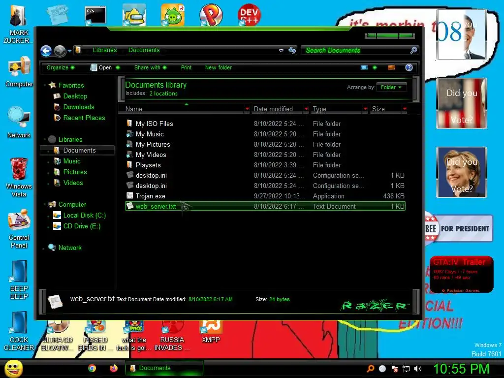The width and height of the screenshot is (504, 378).
Task: Open CD Drive (E:) in sidebar
Action: 82,226
